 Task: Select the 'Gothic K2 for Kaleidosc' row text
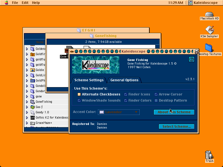click(52, 117)
